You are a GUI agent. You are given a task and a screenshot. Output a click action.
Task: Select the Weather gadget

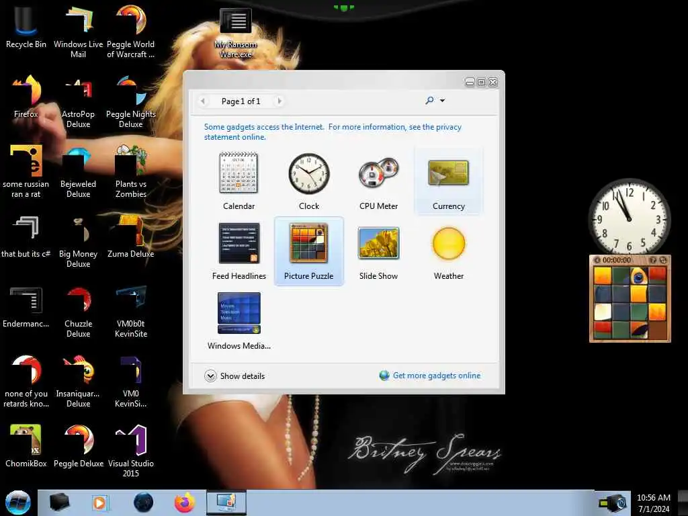[448, 251]
